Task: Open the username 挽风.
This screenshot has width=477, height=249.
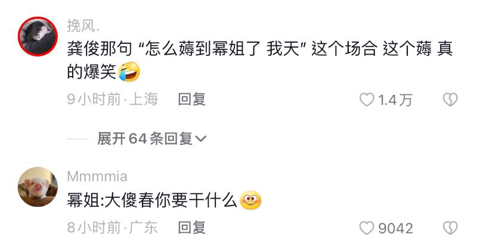Action: (x=83, y=26)
